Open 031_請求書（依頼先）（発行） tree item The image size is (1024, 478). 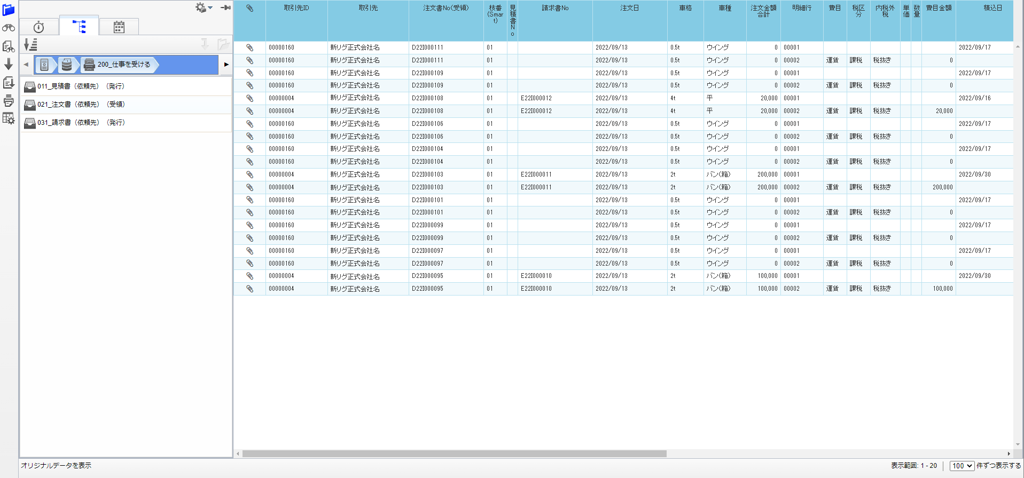click(x=126, y=123)
